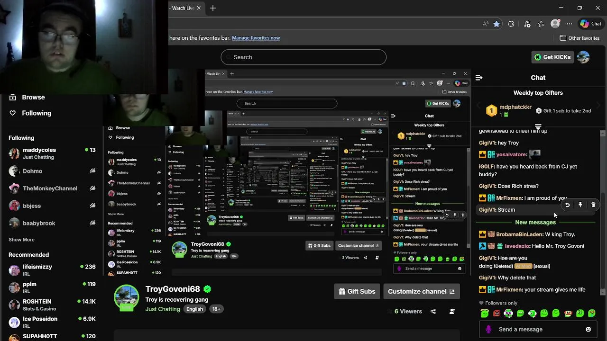This screenshot has height=341, width=607.
Task: Click the green verified badge beside TroyGovoni68
Action: click(207, 288)
